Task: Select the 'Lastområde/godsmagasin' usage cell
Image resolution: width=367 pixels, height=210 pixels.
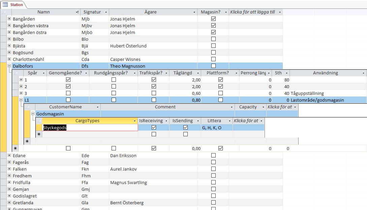Action: [x=328, y=100]
